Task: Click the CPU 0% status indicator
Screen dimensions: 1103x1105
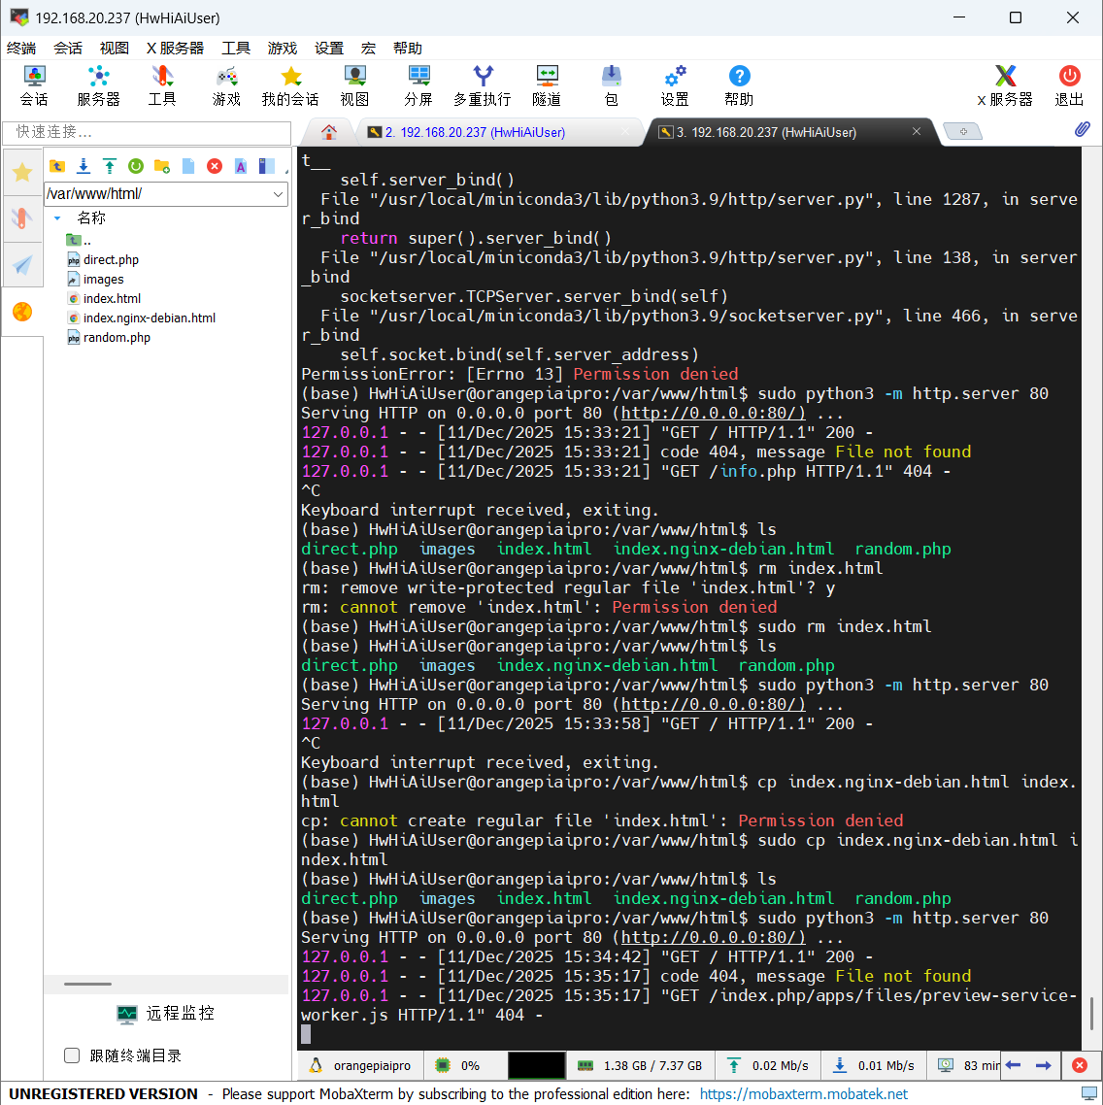Action: click(x=458, y=1065)
